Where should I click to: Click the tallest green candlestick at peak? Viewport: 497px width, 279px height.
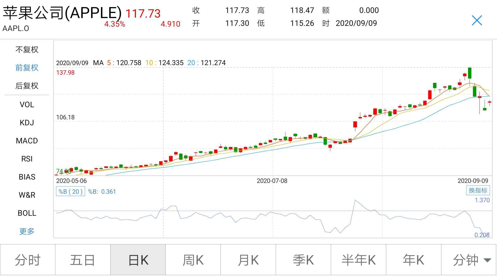(470, 73)
